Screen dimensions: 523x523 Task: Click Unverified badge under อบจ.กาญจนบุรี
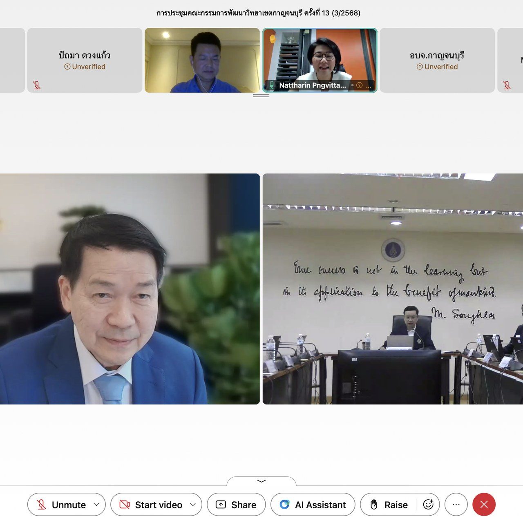(x=437, y=67)
